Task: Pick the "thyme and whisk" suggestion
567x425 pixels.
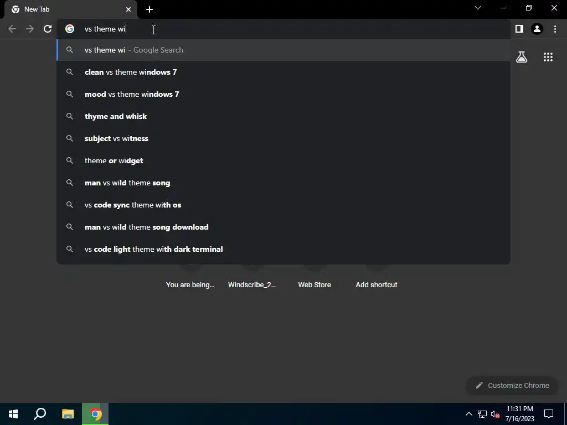Action: point(283,116)
